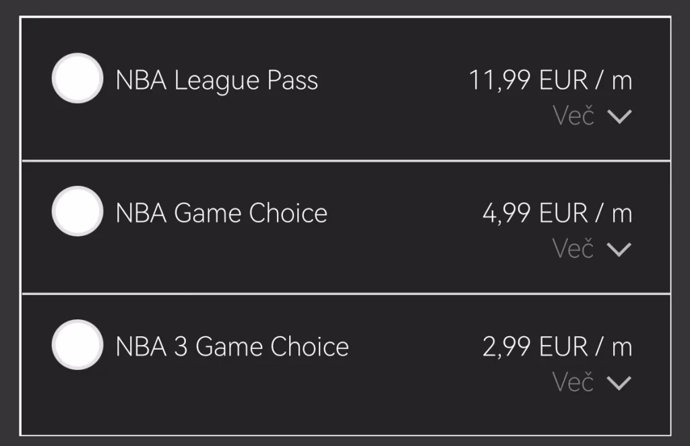Click the 4,99 EUR / m price
The image size is (690, 446).
pyautogui.click(x=557, y=214)
